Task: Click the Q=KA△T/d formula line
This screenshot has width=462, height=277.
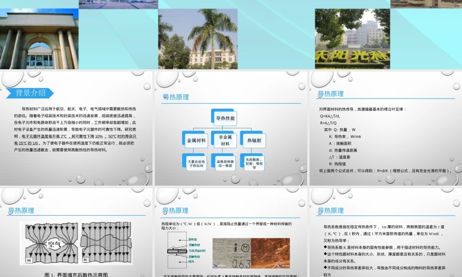Action: coord(330,116)
